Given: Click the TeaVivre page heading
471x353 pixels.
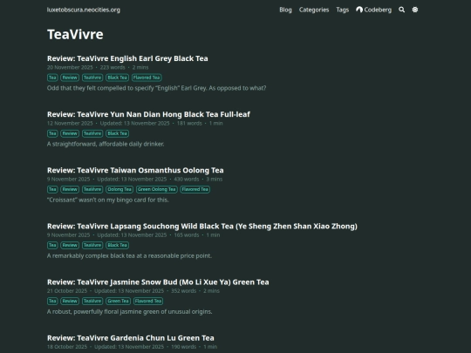Looking at the screenshot, I should (75, 34).
